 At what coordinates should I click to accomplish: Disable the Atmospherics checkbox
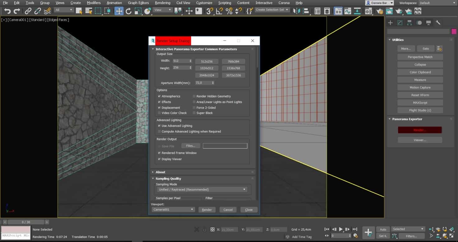pos(159,96)
